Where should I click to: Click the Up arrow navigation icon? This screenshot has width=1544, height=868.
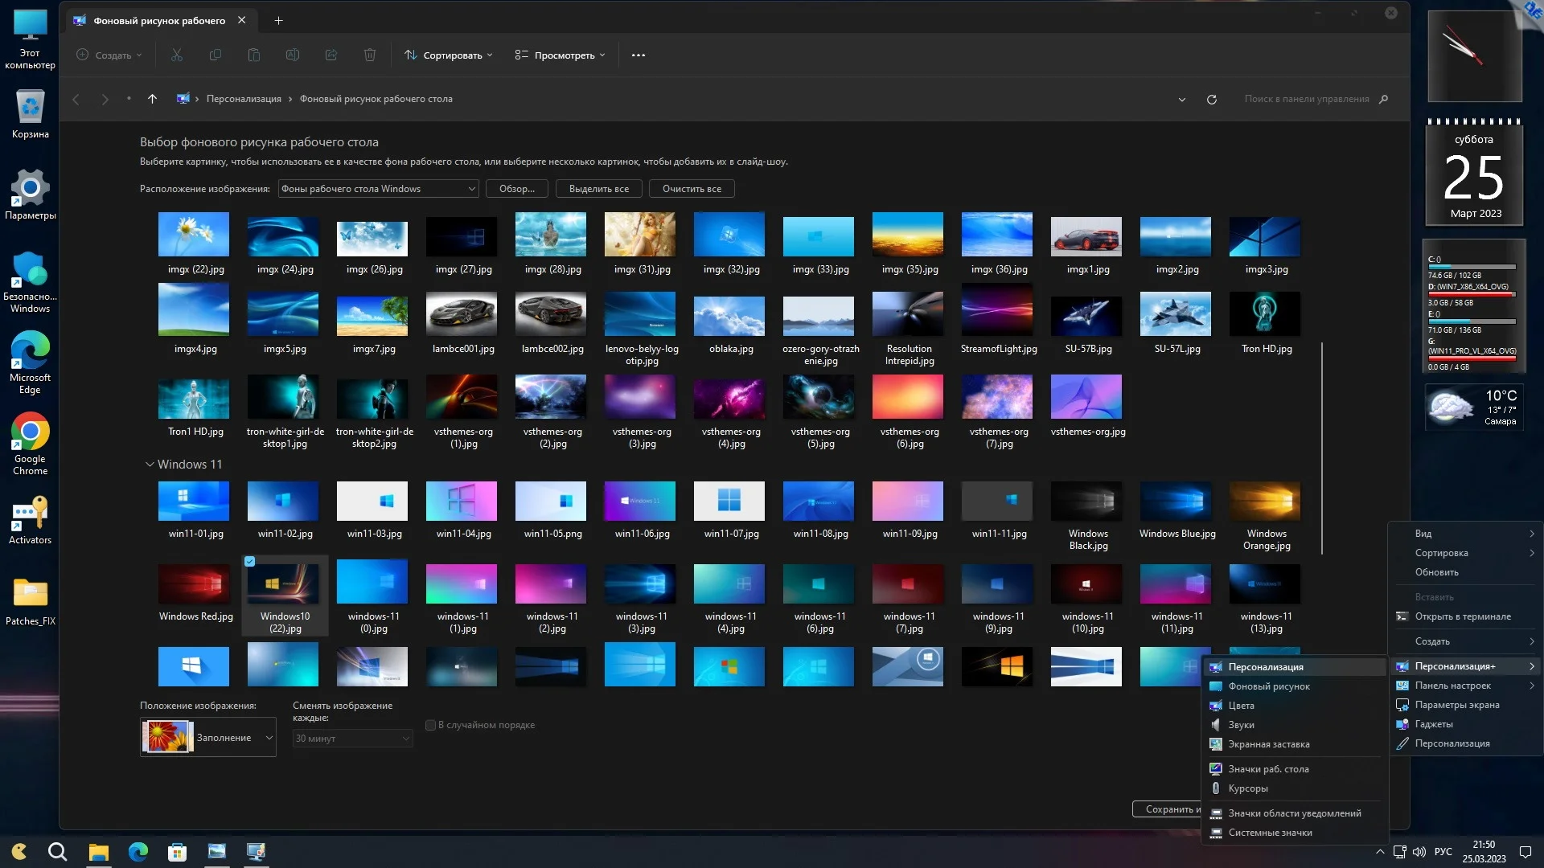pos(152,99)
